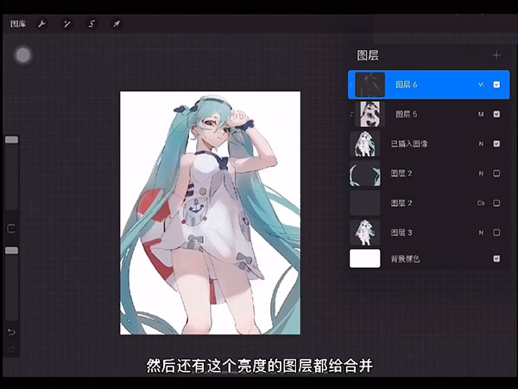The width and height of the screenshot is (518, 389).
Task: Click the 图层 3 layer name
Action: [401, 233]
